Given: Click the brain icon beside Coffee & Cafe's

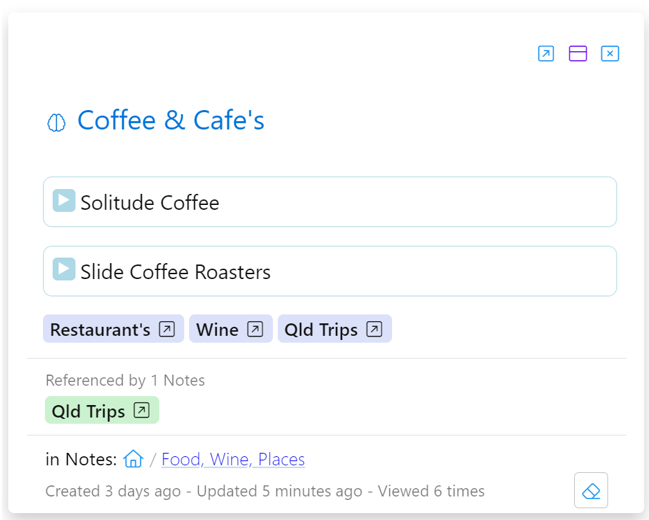Looking at the screenshot, I should tap(56, 123).
